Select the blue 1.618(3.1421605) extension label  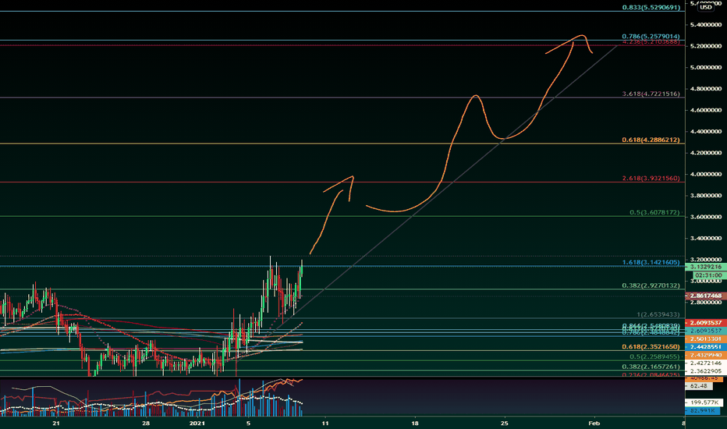(x=651, y=263)
